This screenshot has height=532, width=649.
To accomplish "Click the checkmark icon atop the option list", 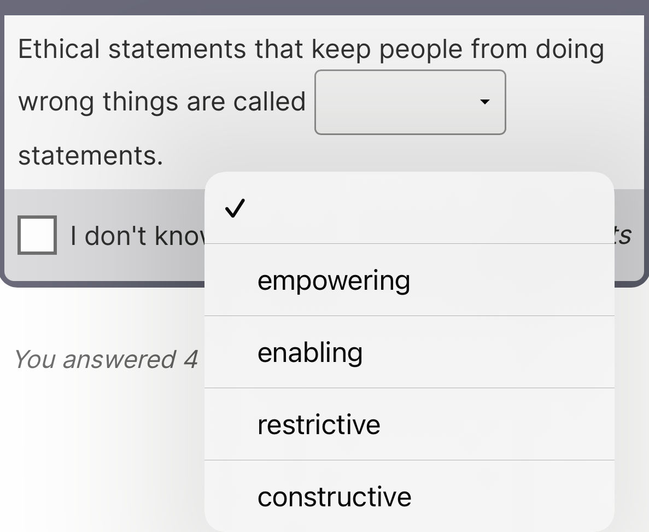I will pos(235,208).
